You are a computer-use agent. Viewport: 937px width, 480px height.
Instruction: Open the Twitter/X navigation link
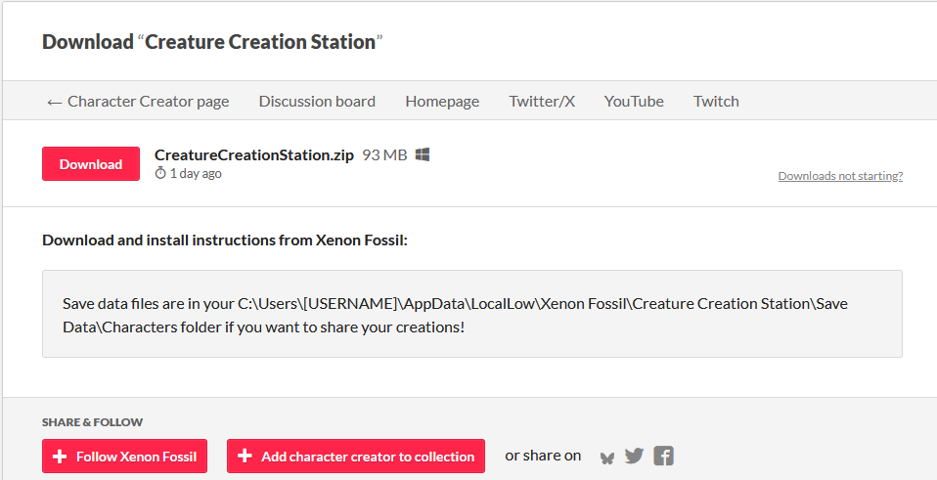pos(542,101)
